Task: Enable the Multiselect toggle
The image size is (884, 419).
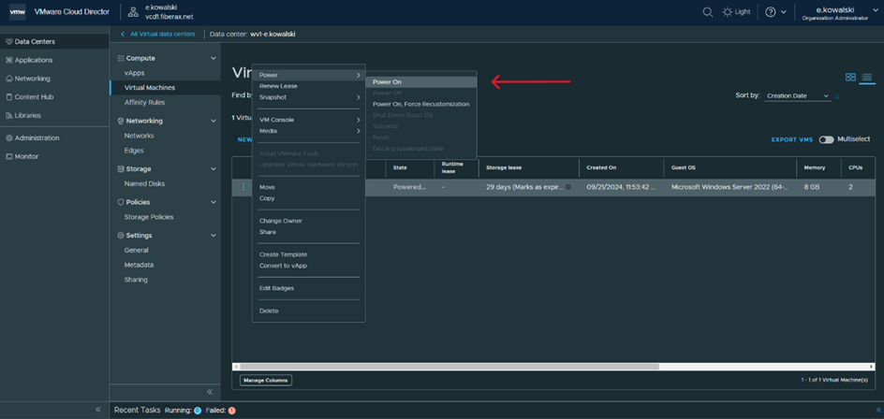Action: tap(826, 139)
